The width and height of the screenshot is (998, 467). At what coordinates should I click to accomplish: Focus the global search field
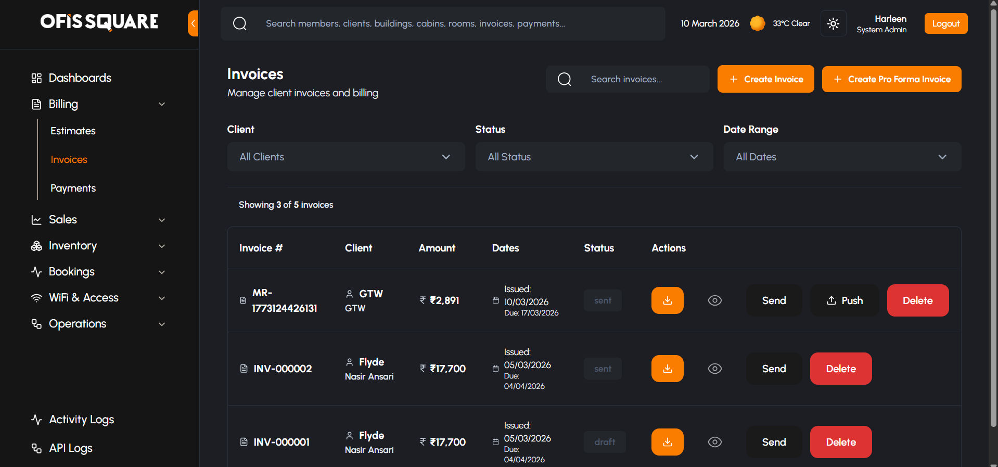443,23
